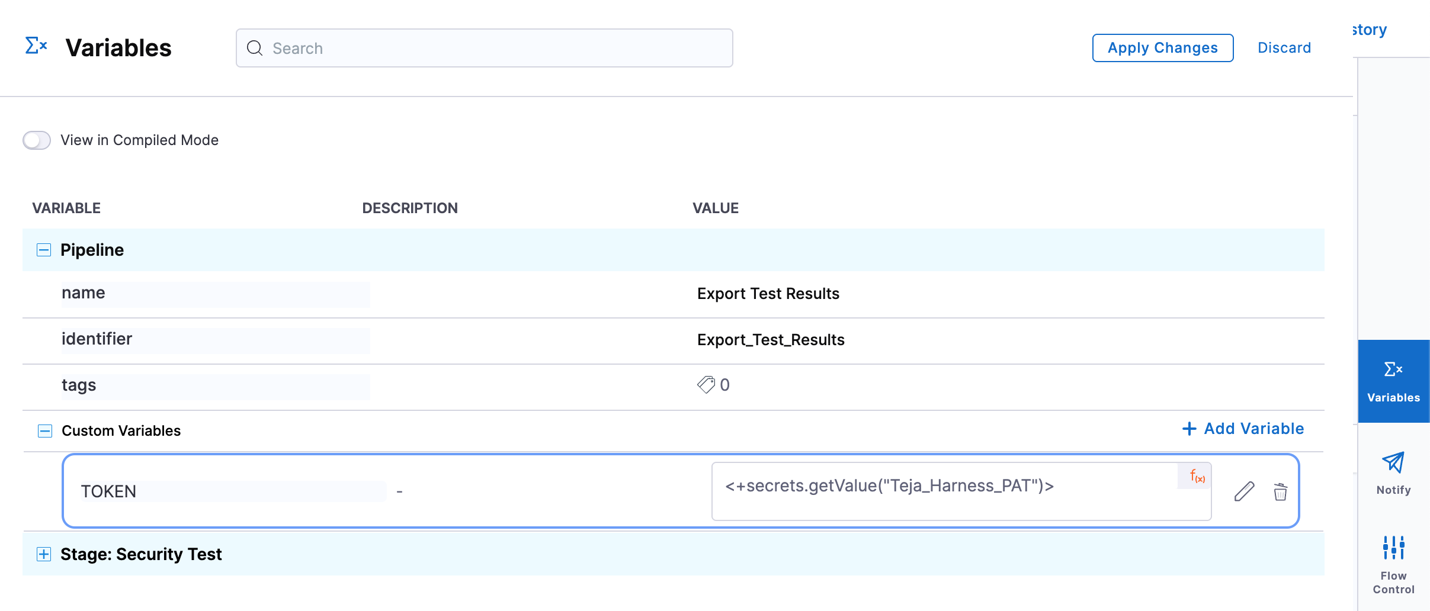Select the Variables tab in right sidebar

point(1393,381)
